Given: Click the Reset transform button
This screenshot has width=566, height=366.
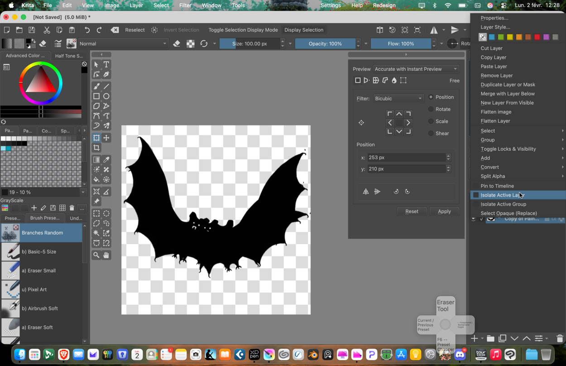Looking at the screenshot, I should tap(412, 212).
